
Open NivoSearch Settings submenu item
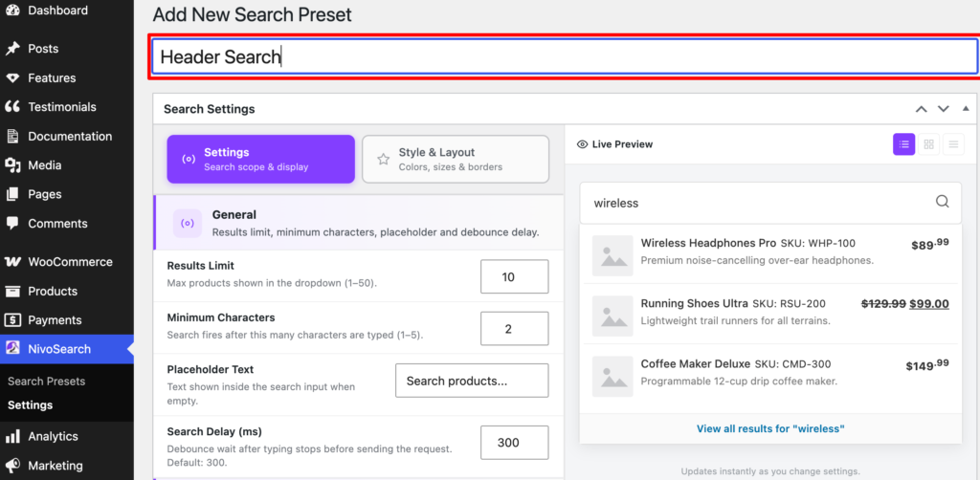click(x=30, y=405)
